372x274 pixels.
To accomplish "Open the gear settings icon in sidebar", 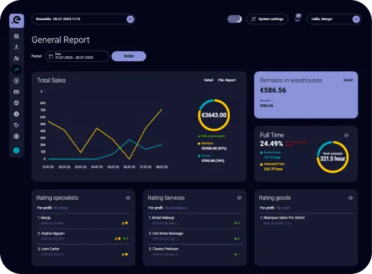I will pyautogui.click(x=17, y=137).
